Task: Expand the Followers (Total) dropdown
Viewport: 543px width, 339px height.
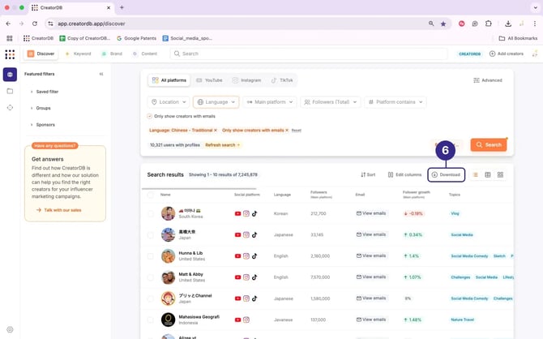Action: 330,102
